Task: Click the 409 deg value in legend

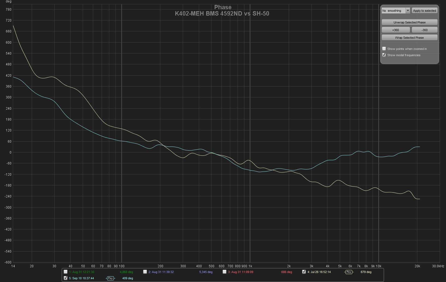Action: [128, 278]
